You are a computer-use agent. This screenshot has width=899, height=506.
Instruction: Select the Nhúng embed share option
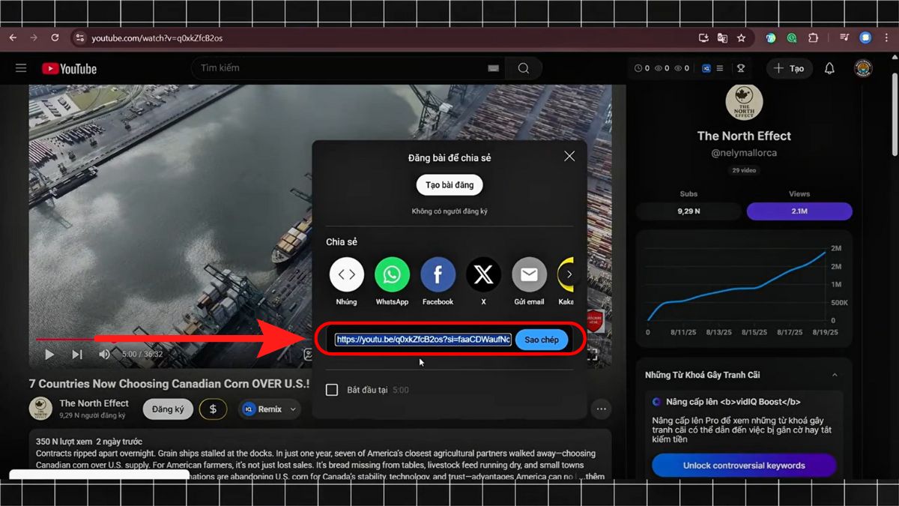(346, 274)
